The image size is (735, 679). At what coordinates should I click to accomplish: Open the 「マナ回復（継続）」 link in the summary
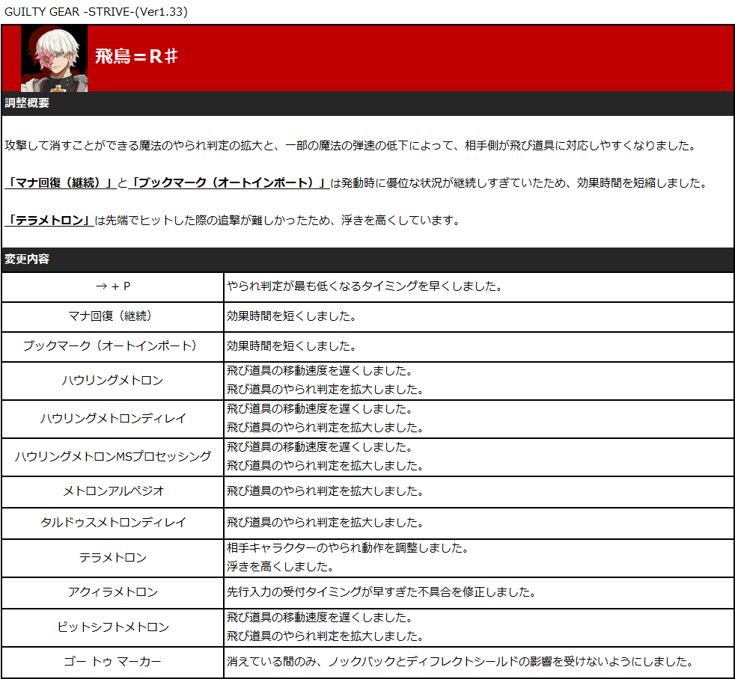(x=61, y=183)
